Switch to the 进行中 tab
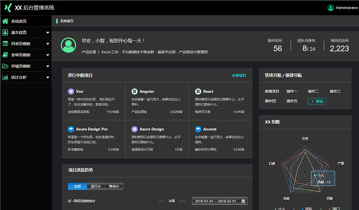The image size is (359, 210). [x=95, y=187]
